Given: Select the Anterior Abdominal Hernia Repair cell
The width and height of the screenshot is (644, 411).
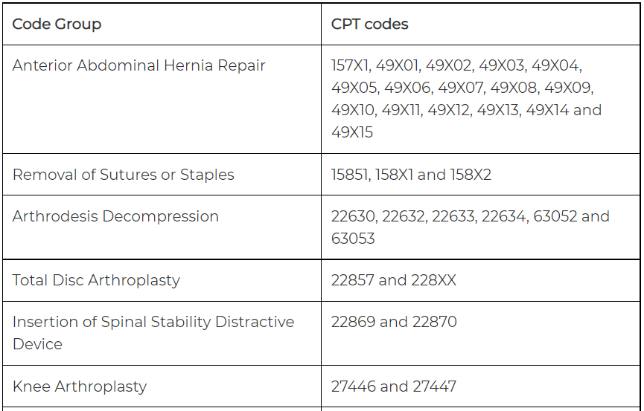Looking at the screenshot, I should [x=138, y=65].
